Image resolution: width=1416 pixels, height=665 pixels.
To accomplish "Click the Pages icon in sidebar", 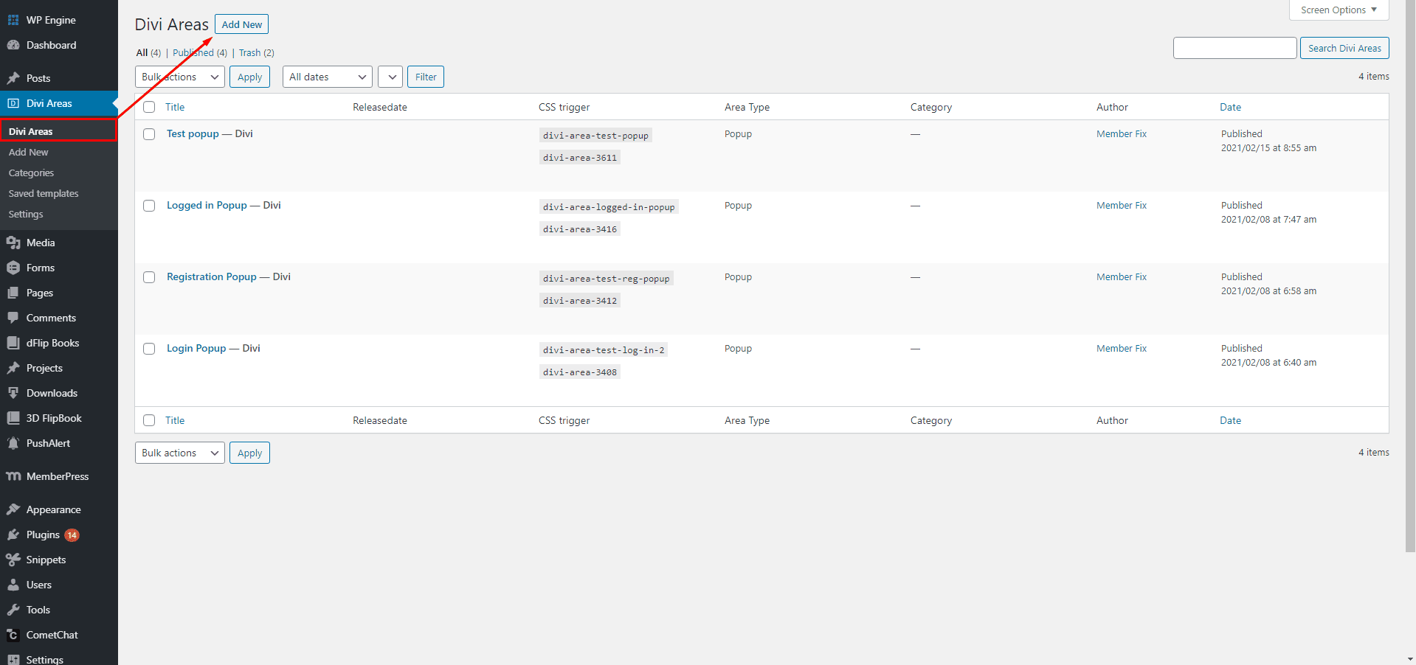I will (13, 293).
